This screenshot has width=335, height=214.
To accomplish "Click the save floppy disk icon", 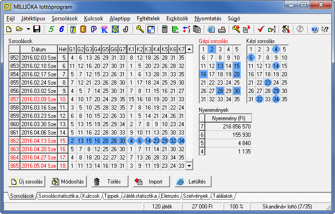I will click(x=37, y=29).
